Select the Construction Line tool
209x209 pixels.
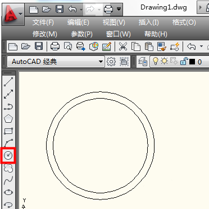pyautogui.click(x=8, y=94)
